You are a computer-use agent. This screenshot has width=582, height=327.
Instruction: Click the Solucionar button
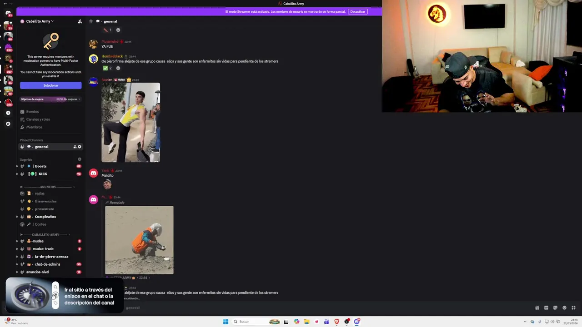click(x=50, y=85)
